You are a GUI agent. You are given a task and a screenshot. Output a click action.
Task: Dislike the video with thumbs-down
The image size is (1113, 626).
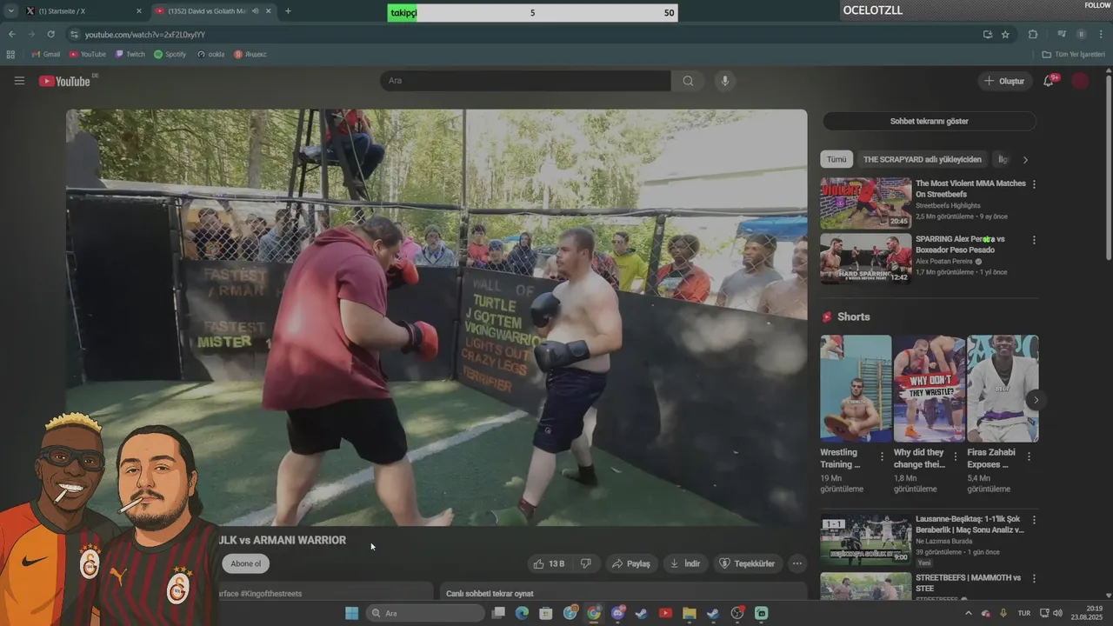tap(585, 563)
